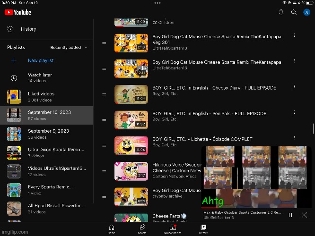Play the 2:11 TheKantapapa remix thumbnail

click(131, 69)
